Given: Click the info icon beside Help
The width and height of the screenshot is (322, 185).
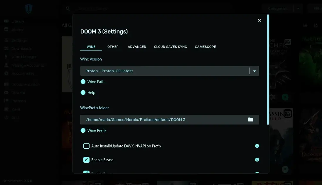Looking at the screenshot, I should click(83, 92).
